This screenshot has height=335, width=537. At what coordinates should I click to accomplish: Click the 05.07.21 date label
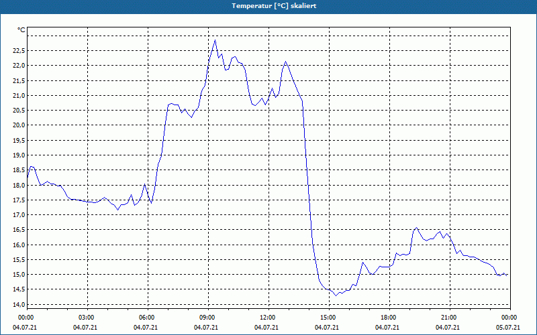click(x=508, y=328)
